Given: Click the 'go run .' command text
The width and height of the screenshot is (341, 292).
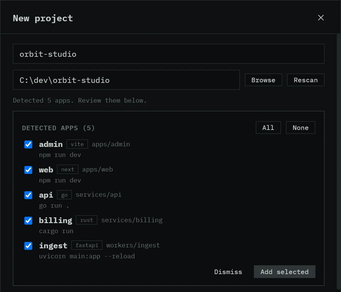Looking at the screenshot, I should point(54,205).
